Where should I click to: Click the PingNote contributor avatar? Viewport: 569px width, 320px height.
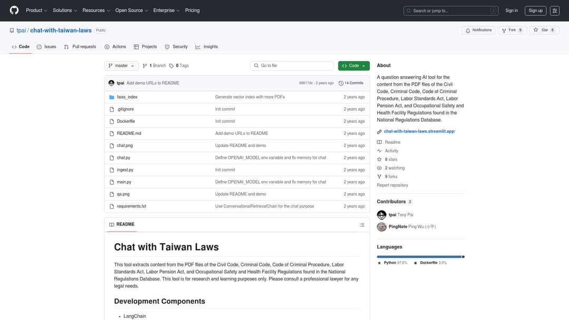point(381,227)
